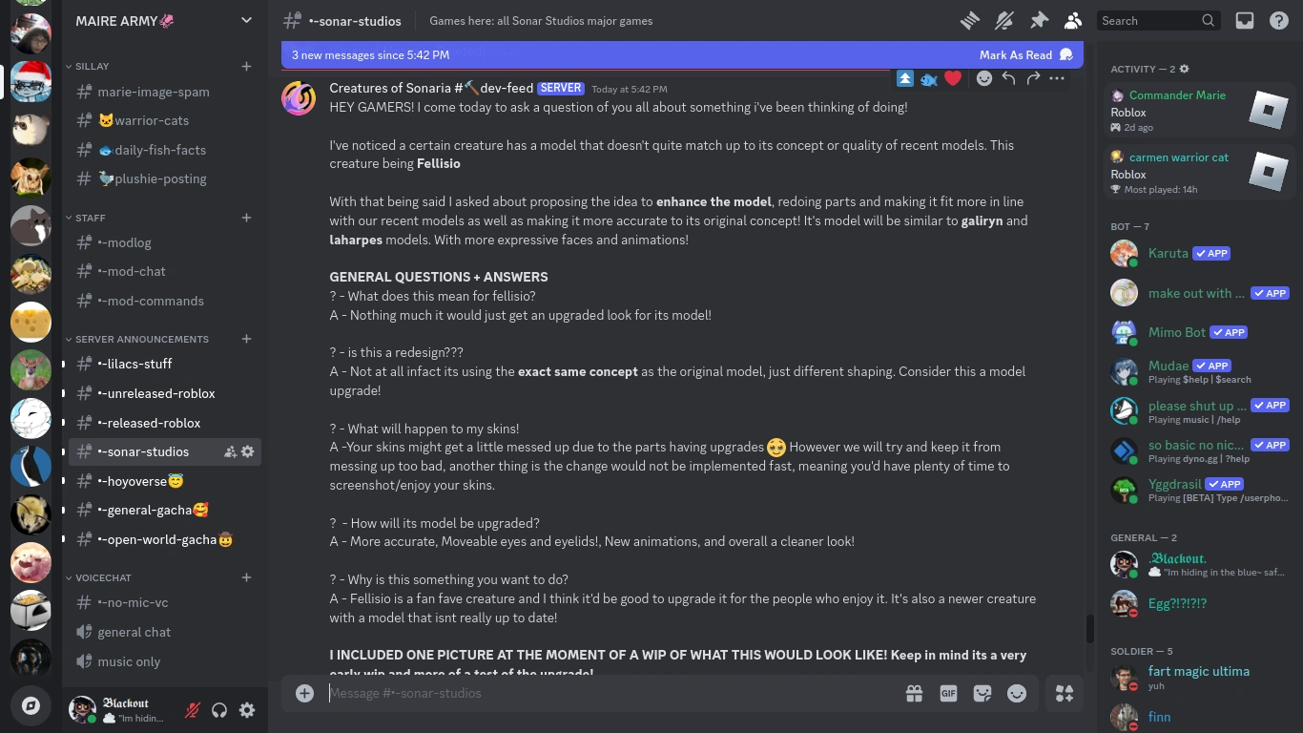
Task: Open more options on the dev-feed message
Action: [1056, 79]
